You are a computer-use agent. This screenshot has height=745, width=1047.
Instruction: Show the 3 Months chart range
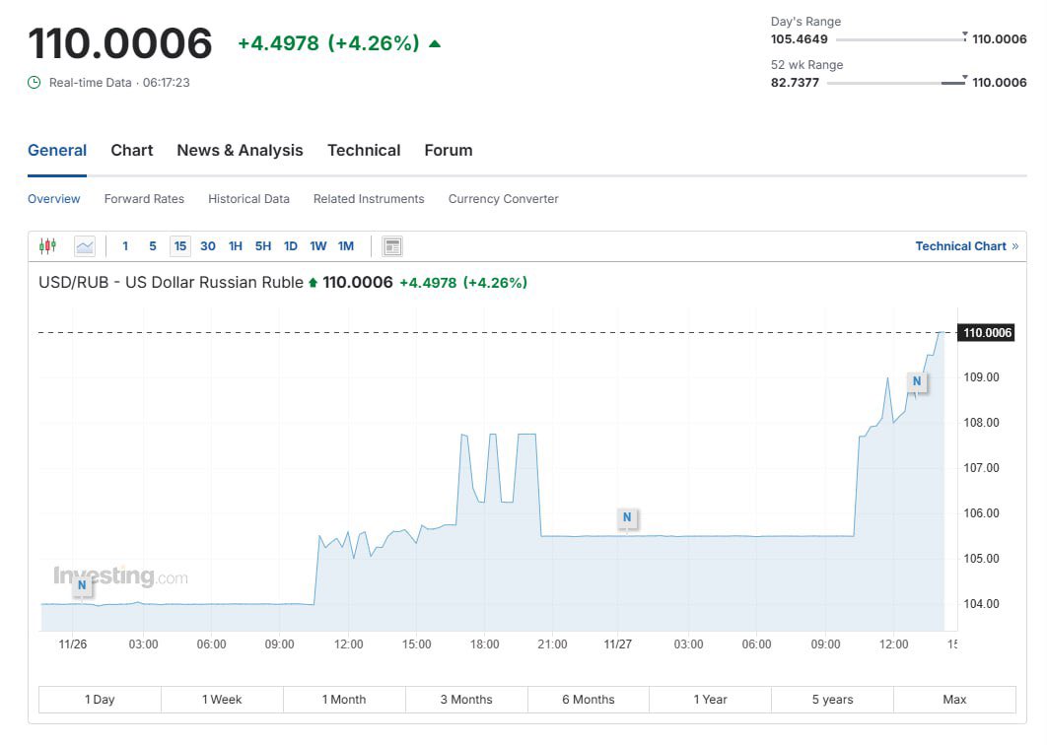pyautogui.click(x=466, y=700)
